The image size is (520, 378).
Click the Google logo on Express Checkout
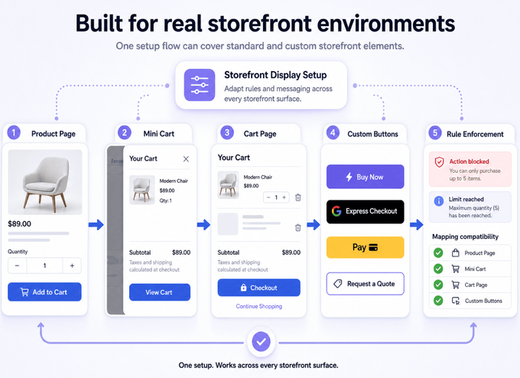[336, 211]
